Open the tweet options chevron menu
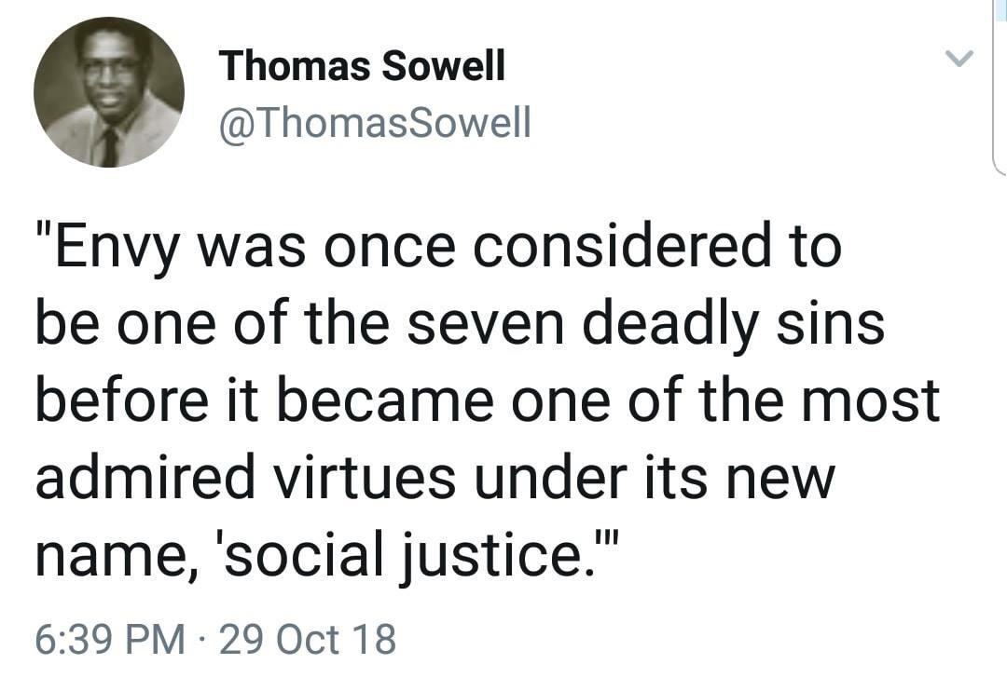This screenshot has width=1007, height=691. [958, 60]
